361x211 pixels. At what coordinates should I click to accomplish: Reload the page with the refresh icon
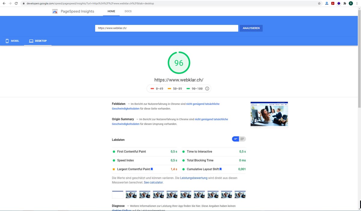(16, 3)
